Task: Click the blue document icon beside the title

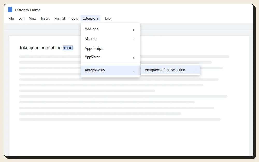Action: [x=10, y=10]
